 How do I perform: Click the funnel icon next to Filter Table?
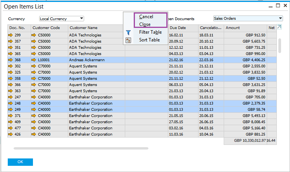[x=129, y=33]
